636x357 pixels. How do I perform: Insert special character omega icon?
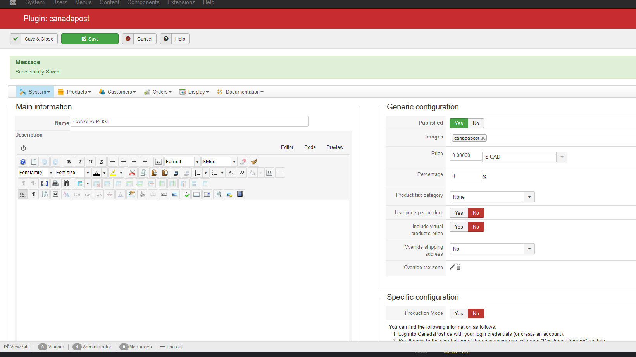[x=269, y=173]
